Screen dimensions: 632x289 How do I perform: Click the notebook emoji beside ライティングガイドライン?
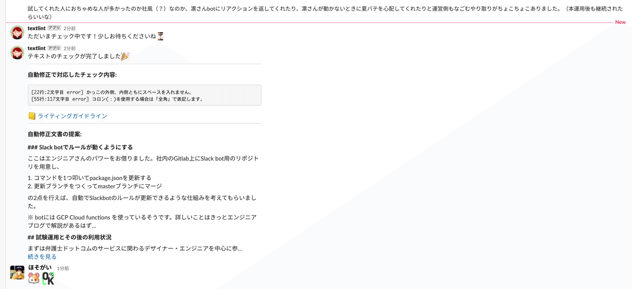coord(32,116)
